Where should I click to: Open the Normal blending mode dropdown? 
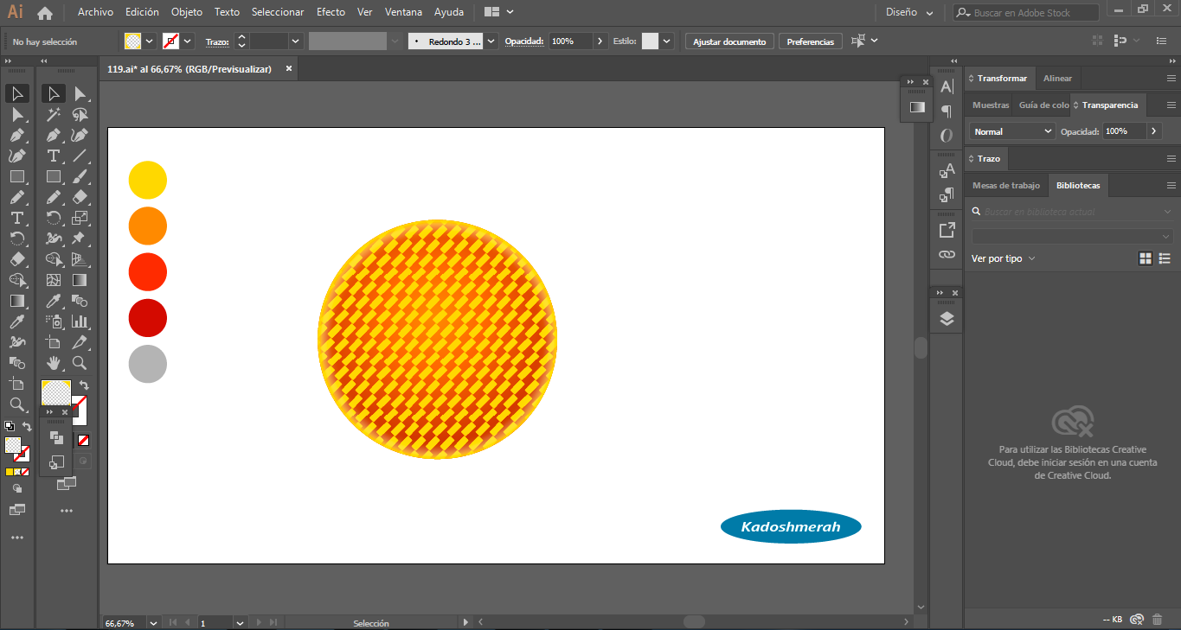1011,131
